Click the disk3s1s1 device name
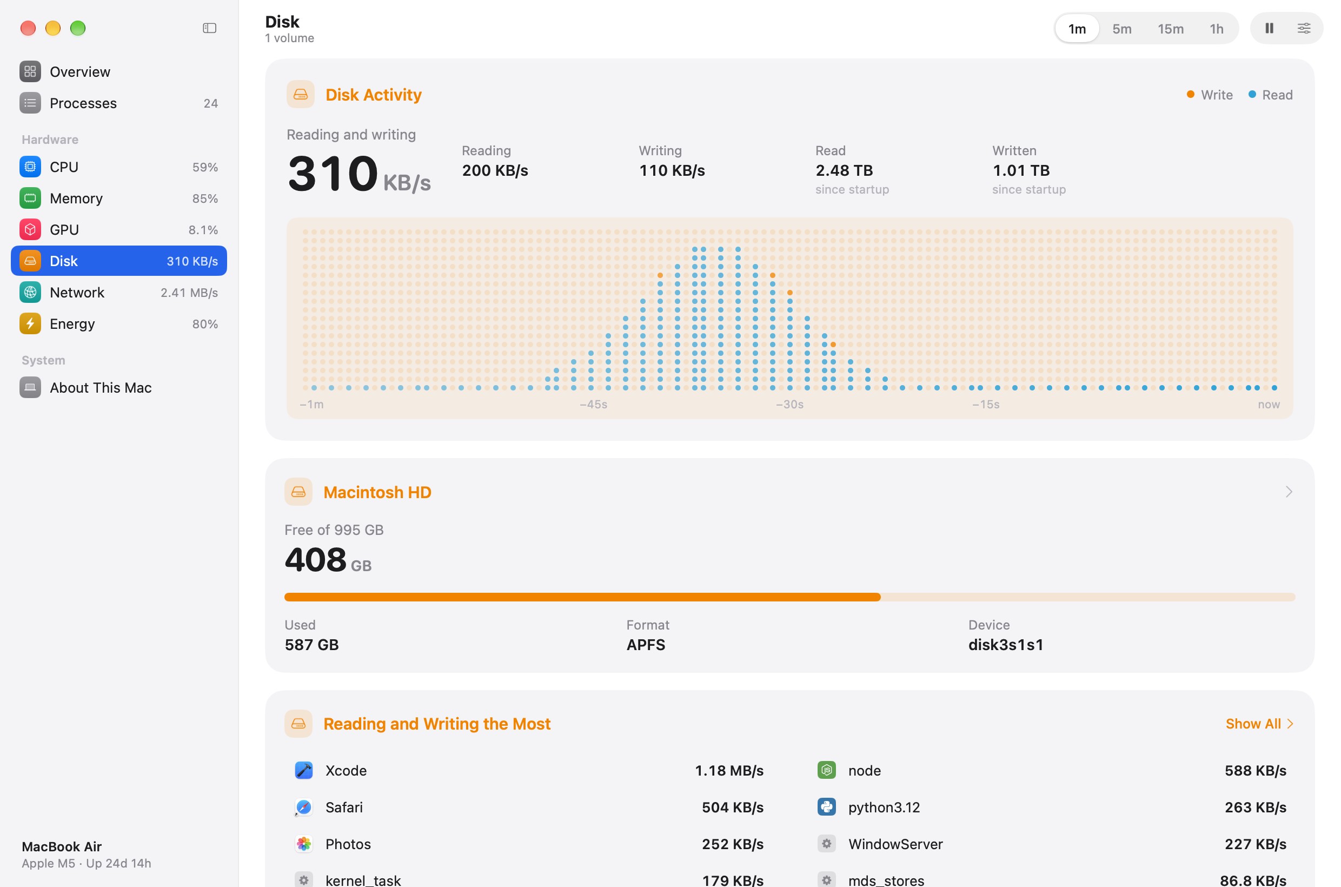The image size is (1341, 887). click(x=1006, y=644)
